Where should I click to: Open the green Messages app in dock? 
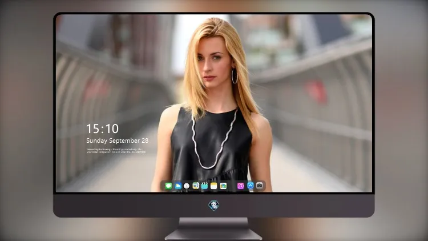[x=168, y=186]
